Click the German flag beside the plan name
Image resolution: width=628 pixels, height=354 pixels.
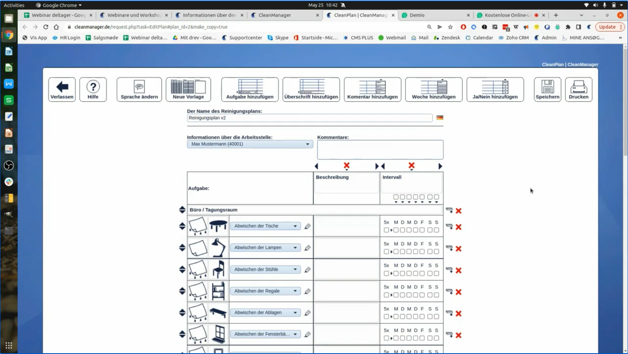click(x=440, y=118)
